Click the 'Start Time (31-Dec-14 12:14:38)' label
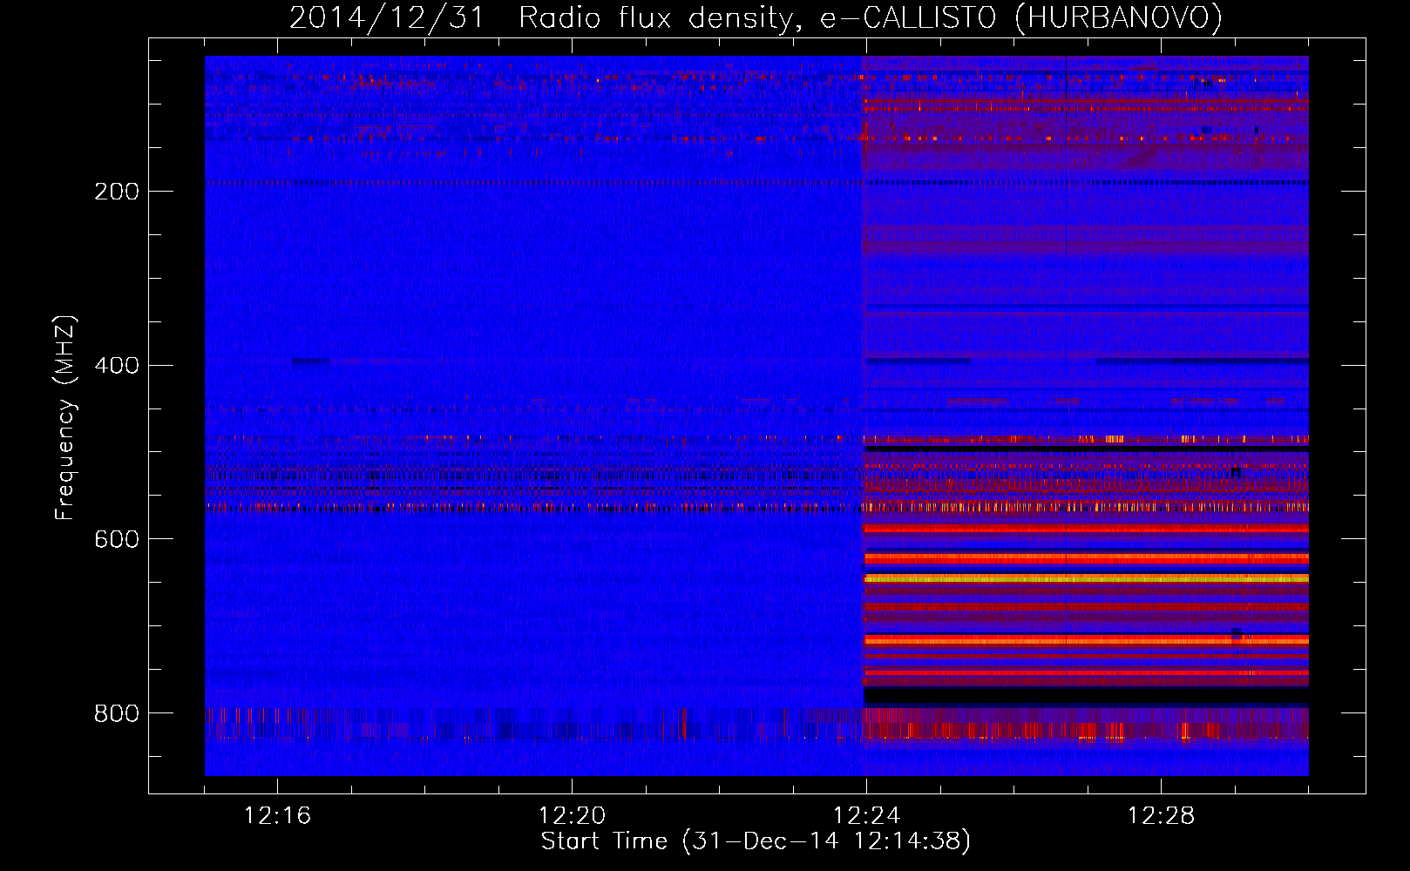 point(756,841)
